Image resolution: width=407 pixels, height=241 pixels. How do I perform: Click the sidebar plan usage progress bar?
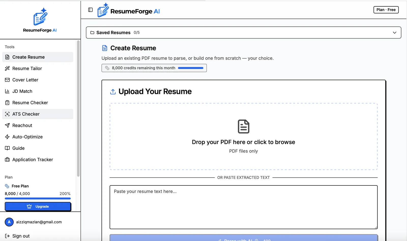point(38,198)
